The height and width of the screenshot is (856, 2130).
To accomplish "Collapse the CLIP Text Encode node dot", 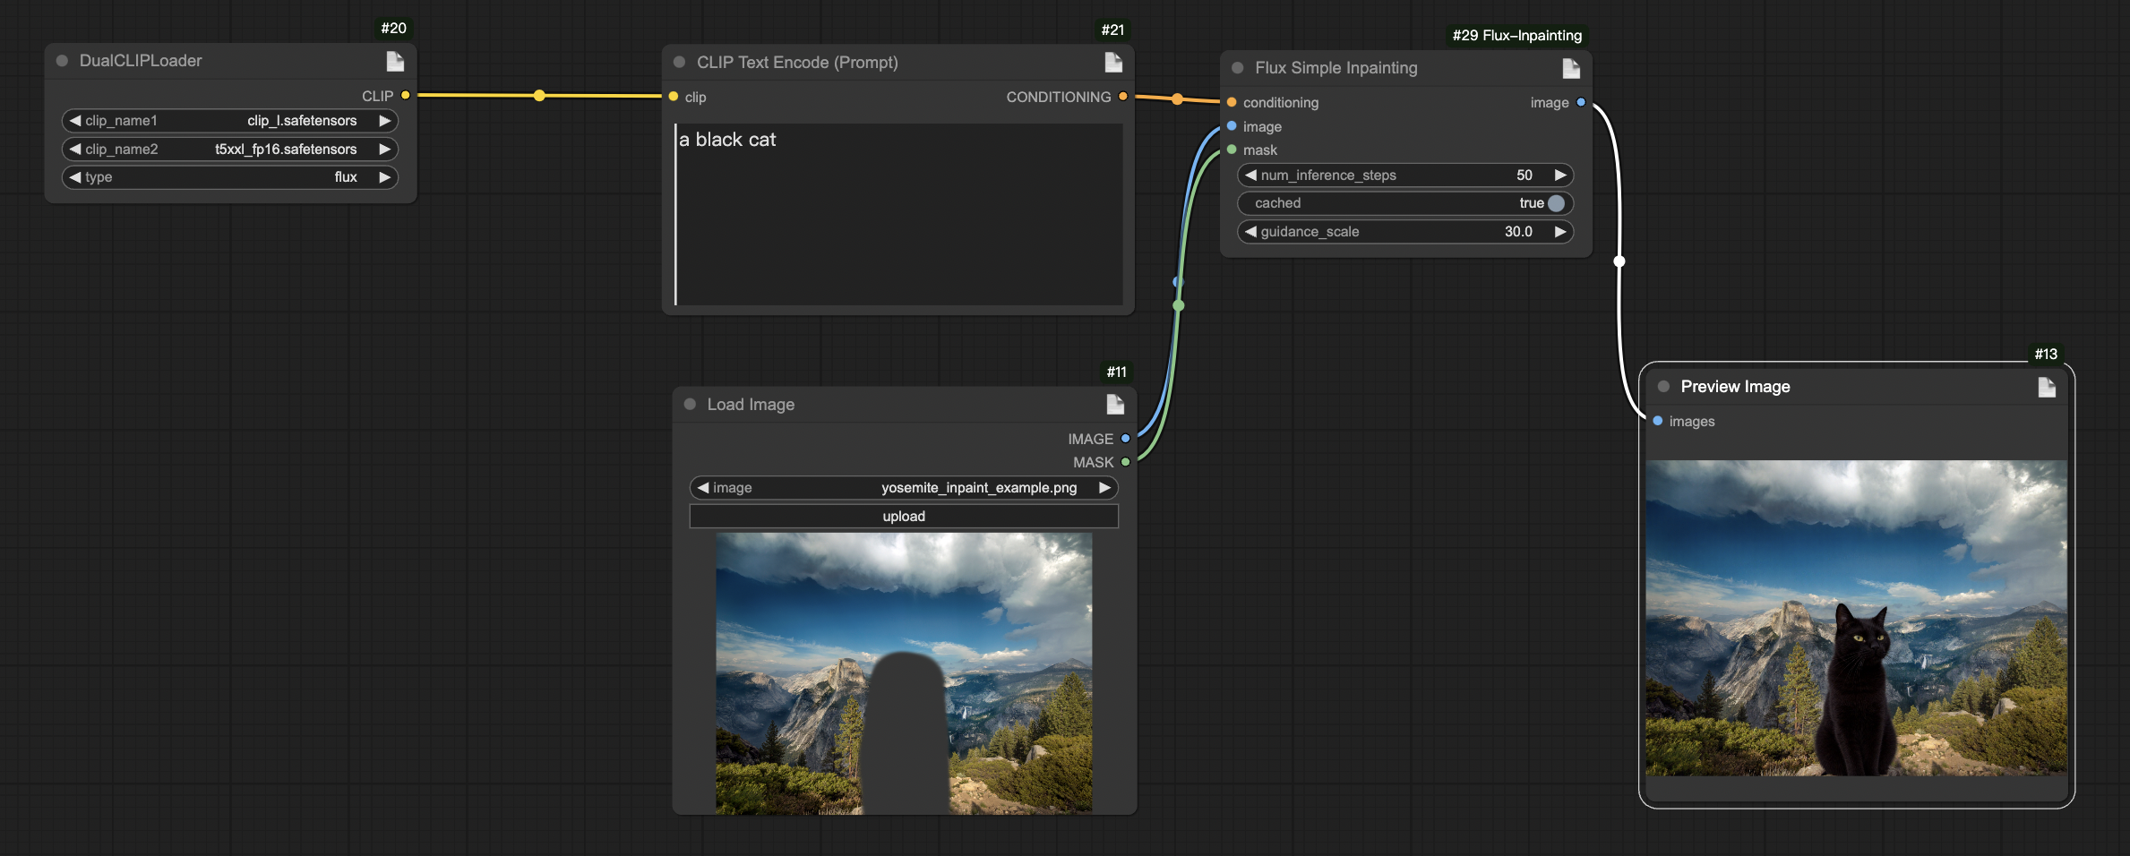I will (x=679, y=63).
